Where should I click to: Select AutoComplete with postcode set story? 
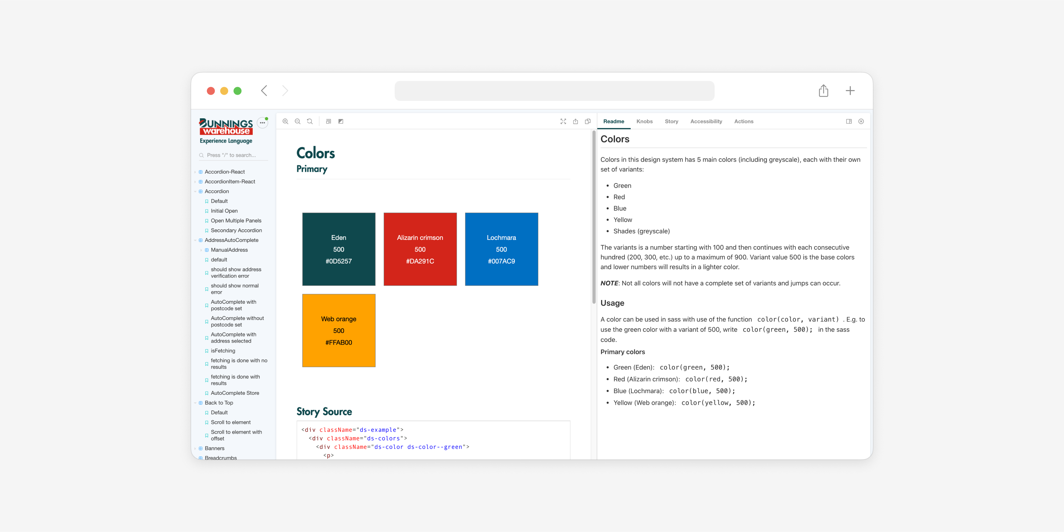click(x=233, y=305)
